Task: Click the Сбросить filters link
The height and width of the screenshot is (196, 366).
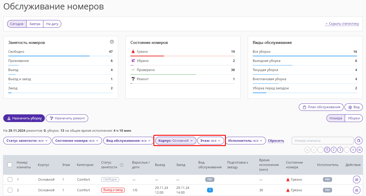Action: click(276, 141)
